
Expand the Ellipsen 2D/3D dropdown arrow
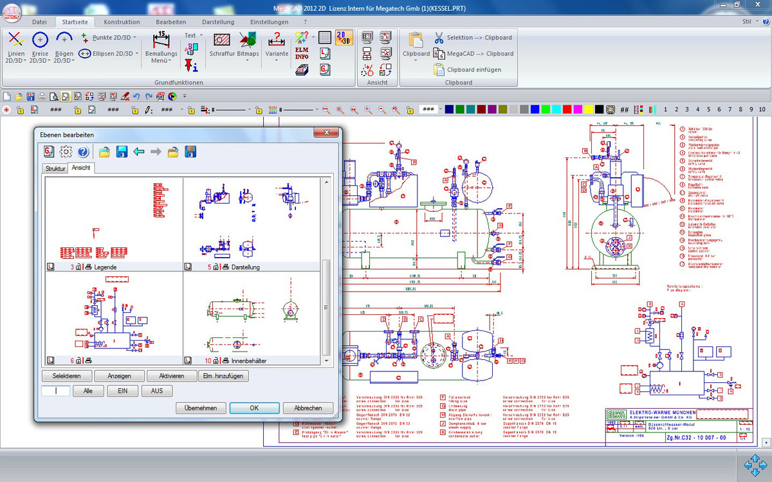coord(137,53)
